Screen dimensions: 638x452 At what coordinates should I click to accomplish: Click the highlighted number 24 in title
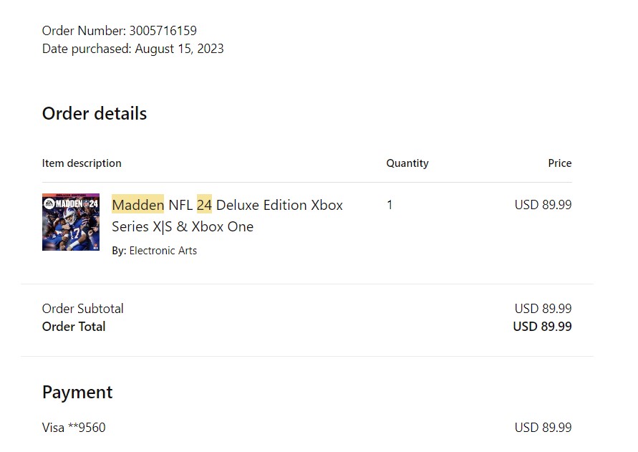click(204, 205)
